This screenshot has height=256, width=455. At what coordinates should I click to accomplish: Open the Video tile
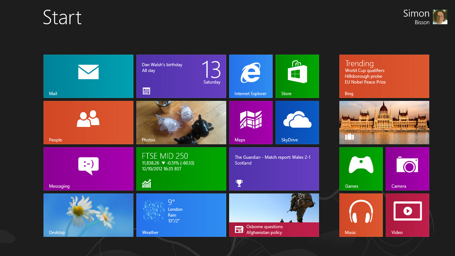pyautogui.click(x=408, y=215)
